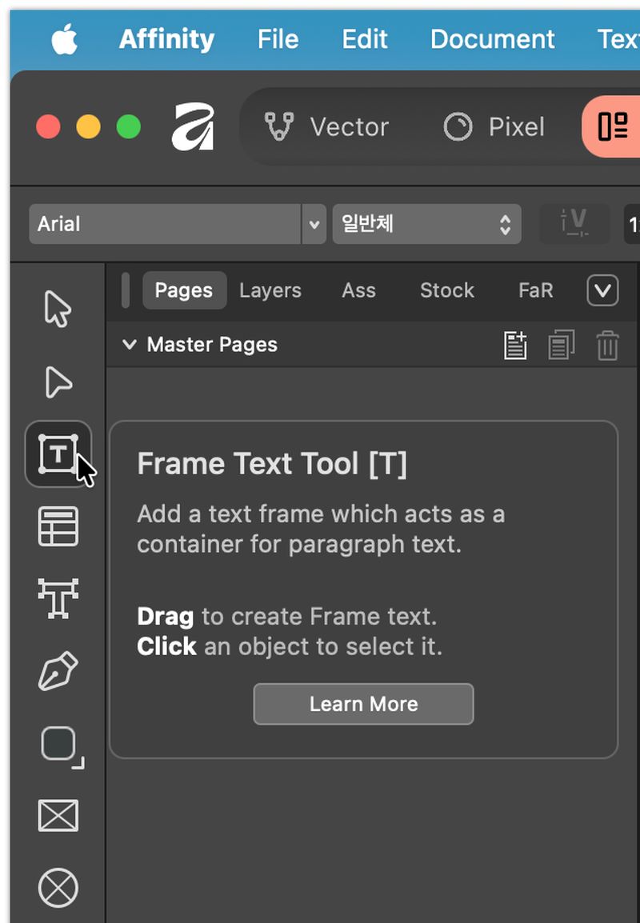Activate the Frame Text tool
640x923 pixels.
pos(58,454)
